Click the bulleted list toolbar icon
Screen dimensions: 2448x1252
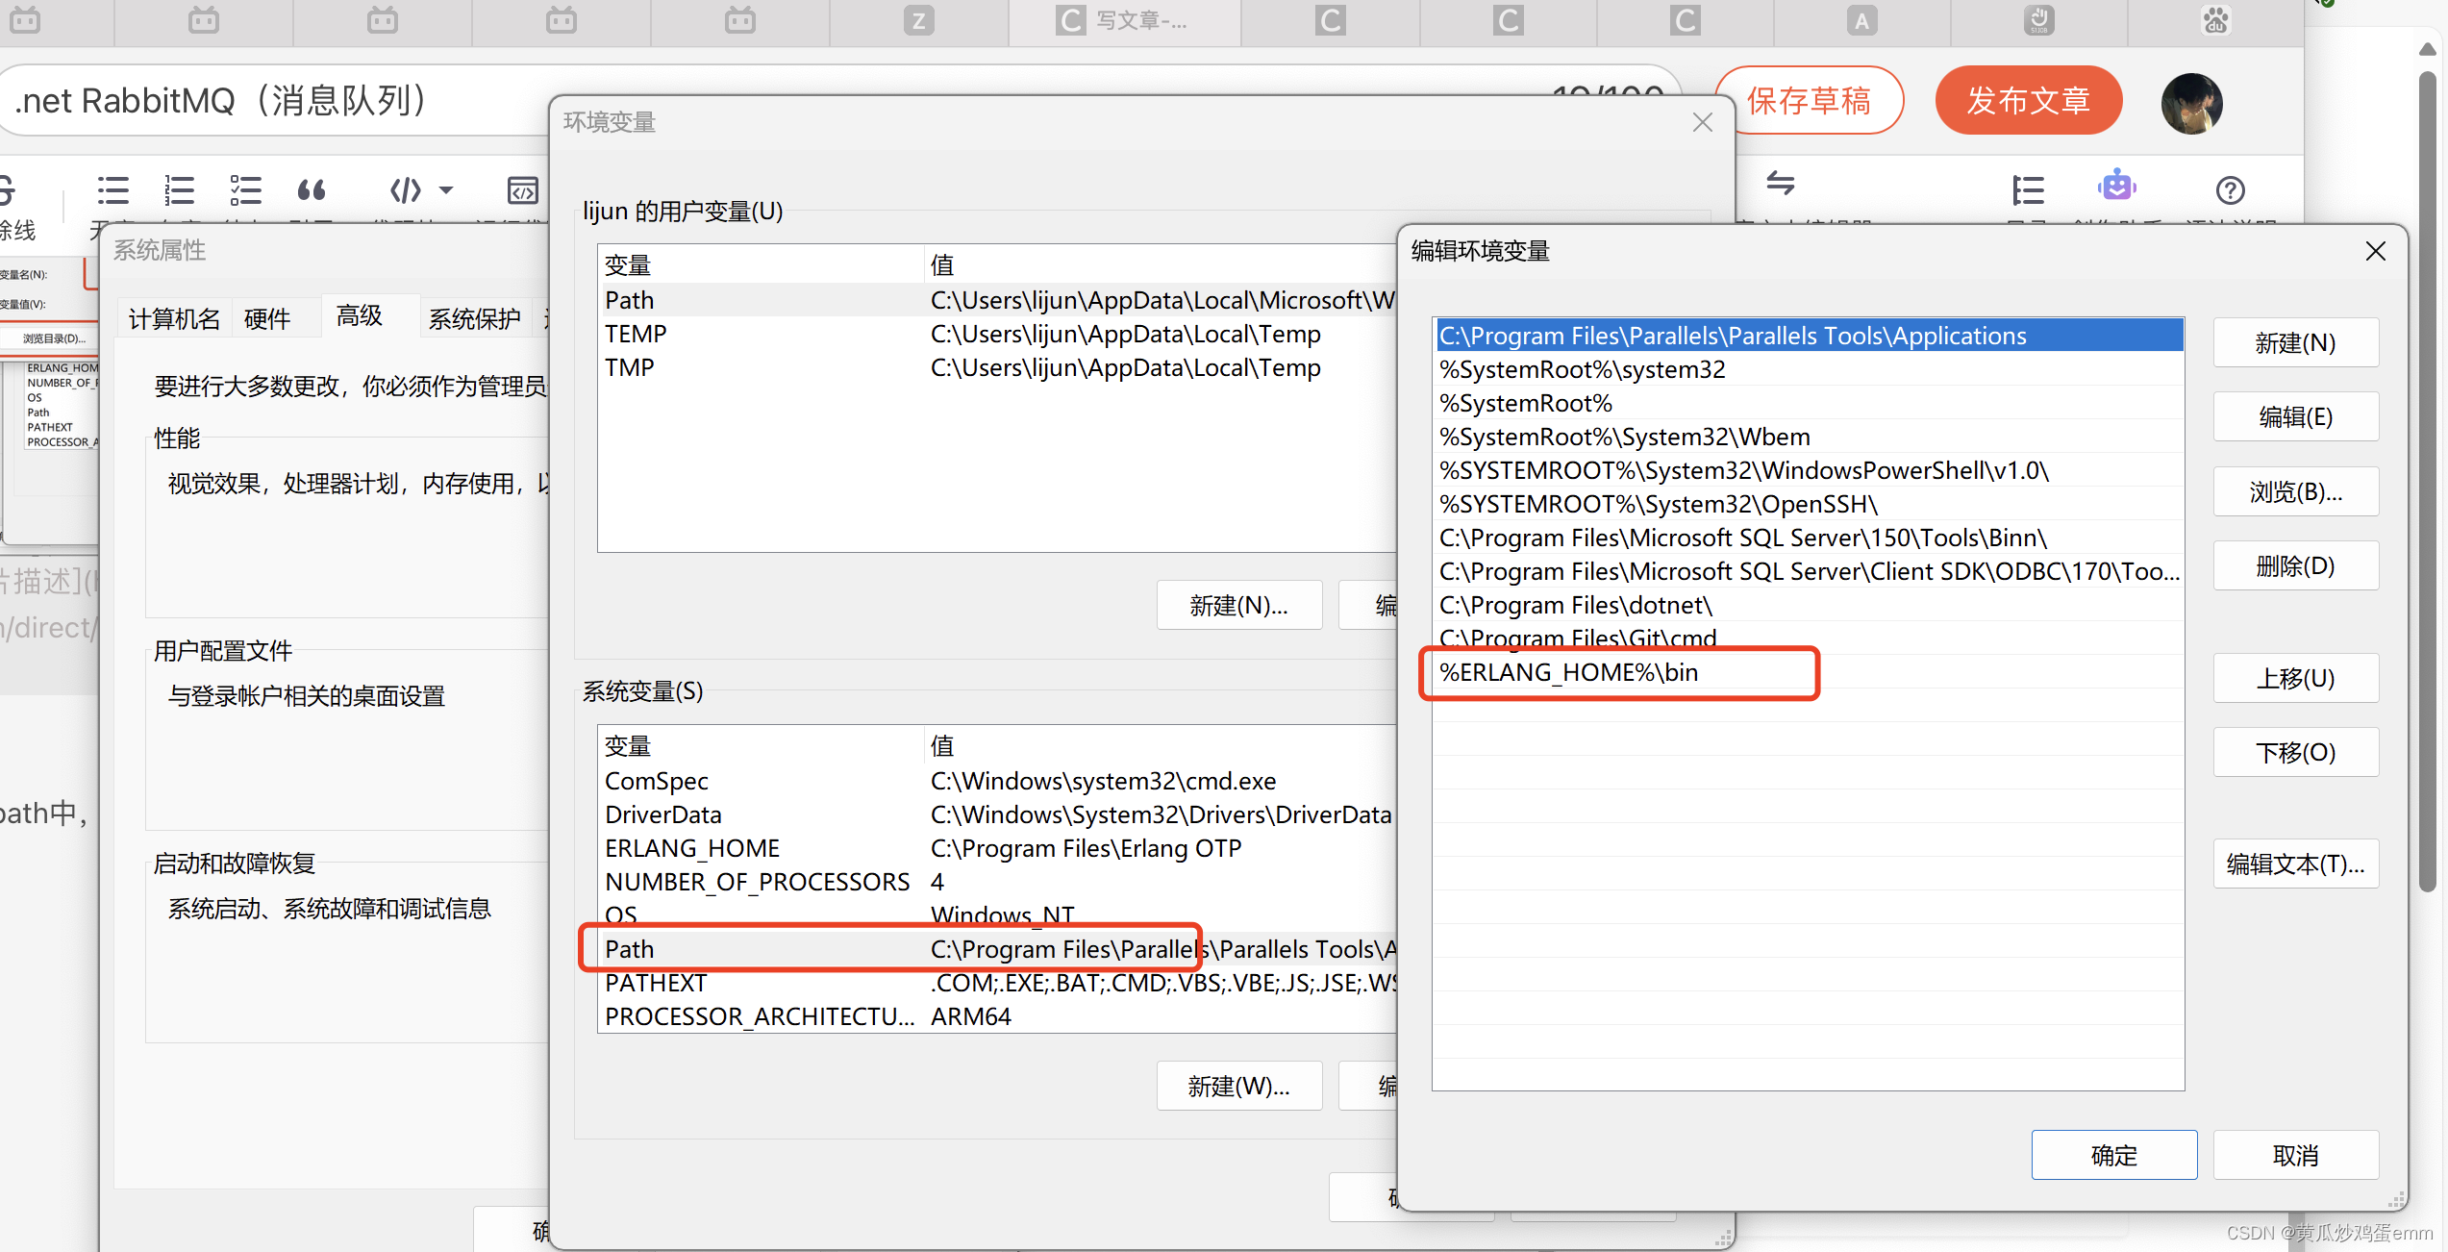pos(112,190)
